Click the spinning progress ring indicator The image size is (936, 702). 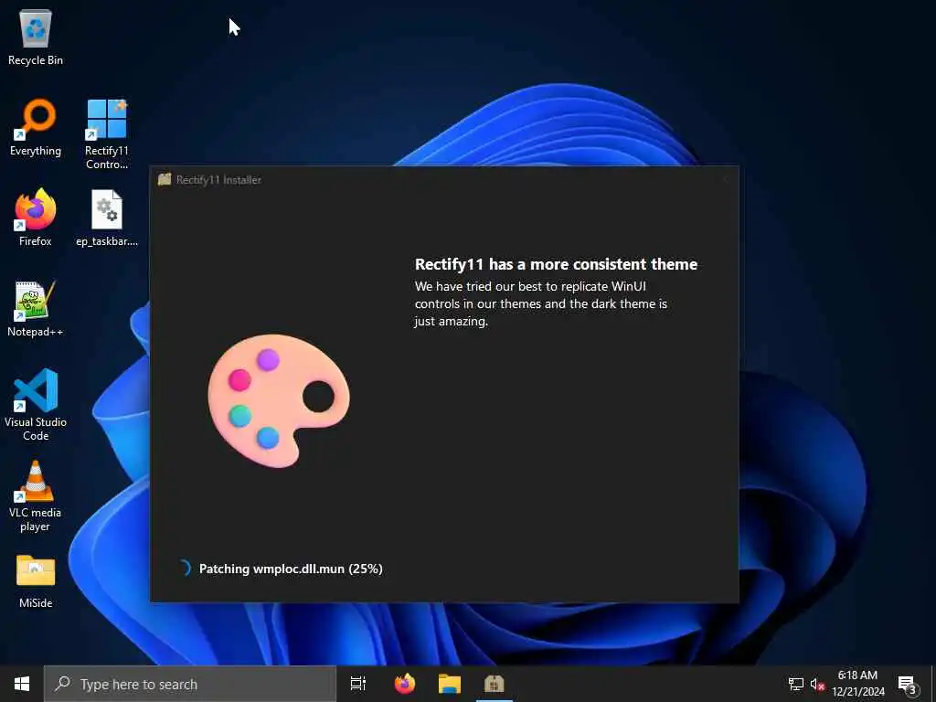[184, 568]
